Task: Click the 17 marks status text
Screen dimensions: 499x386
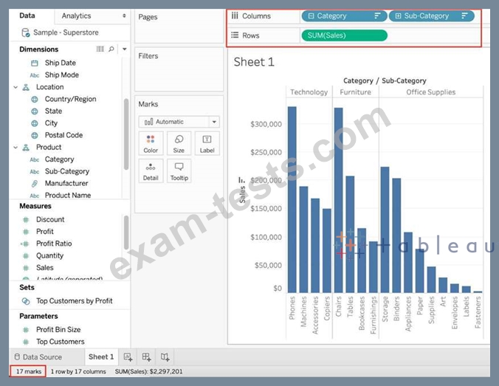Action: point(28,371)
